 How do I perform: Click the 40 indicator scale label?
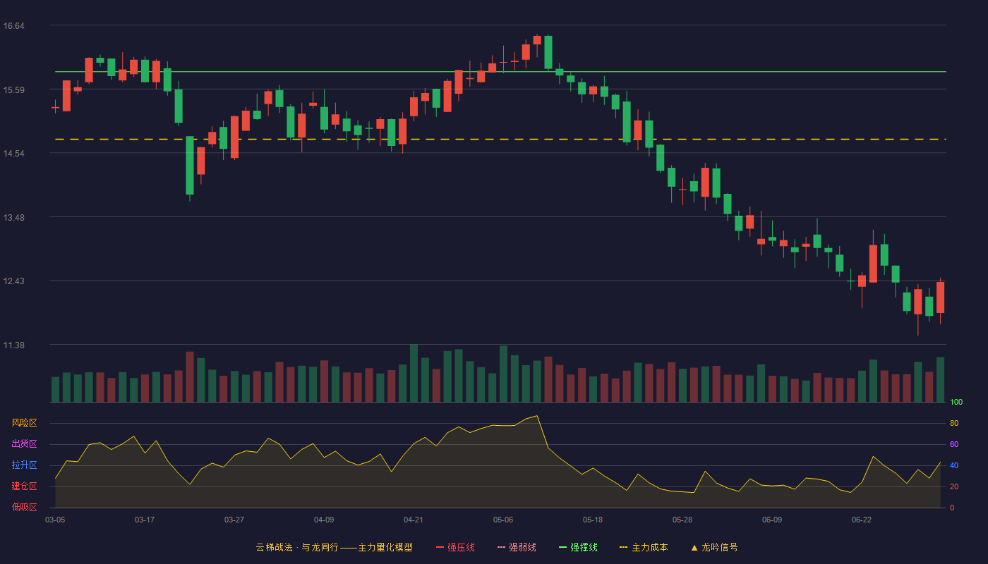coord(953,466)
